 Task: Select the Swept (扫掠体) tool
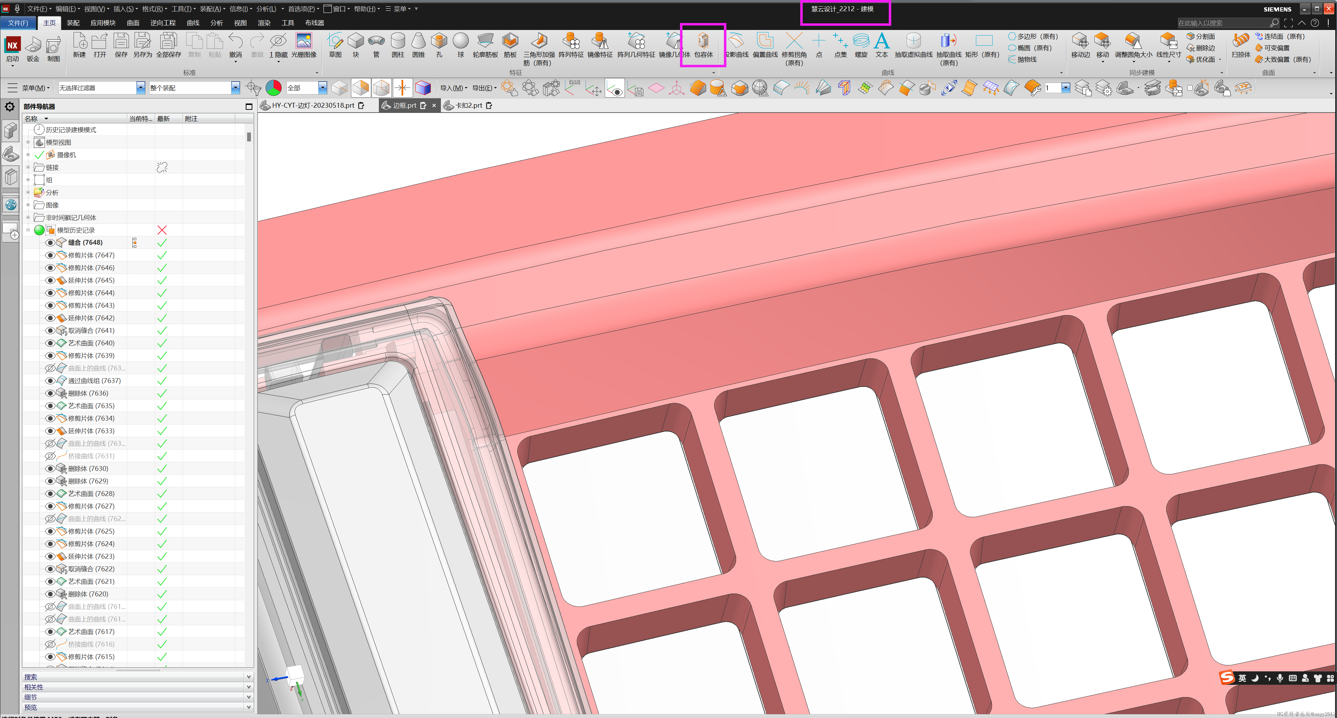click(x=1240, y=45)
